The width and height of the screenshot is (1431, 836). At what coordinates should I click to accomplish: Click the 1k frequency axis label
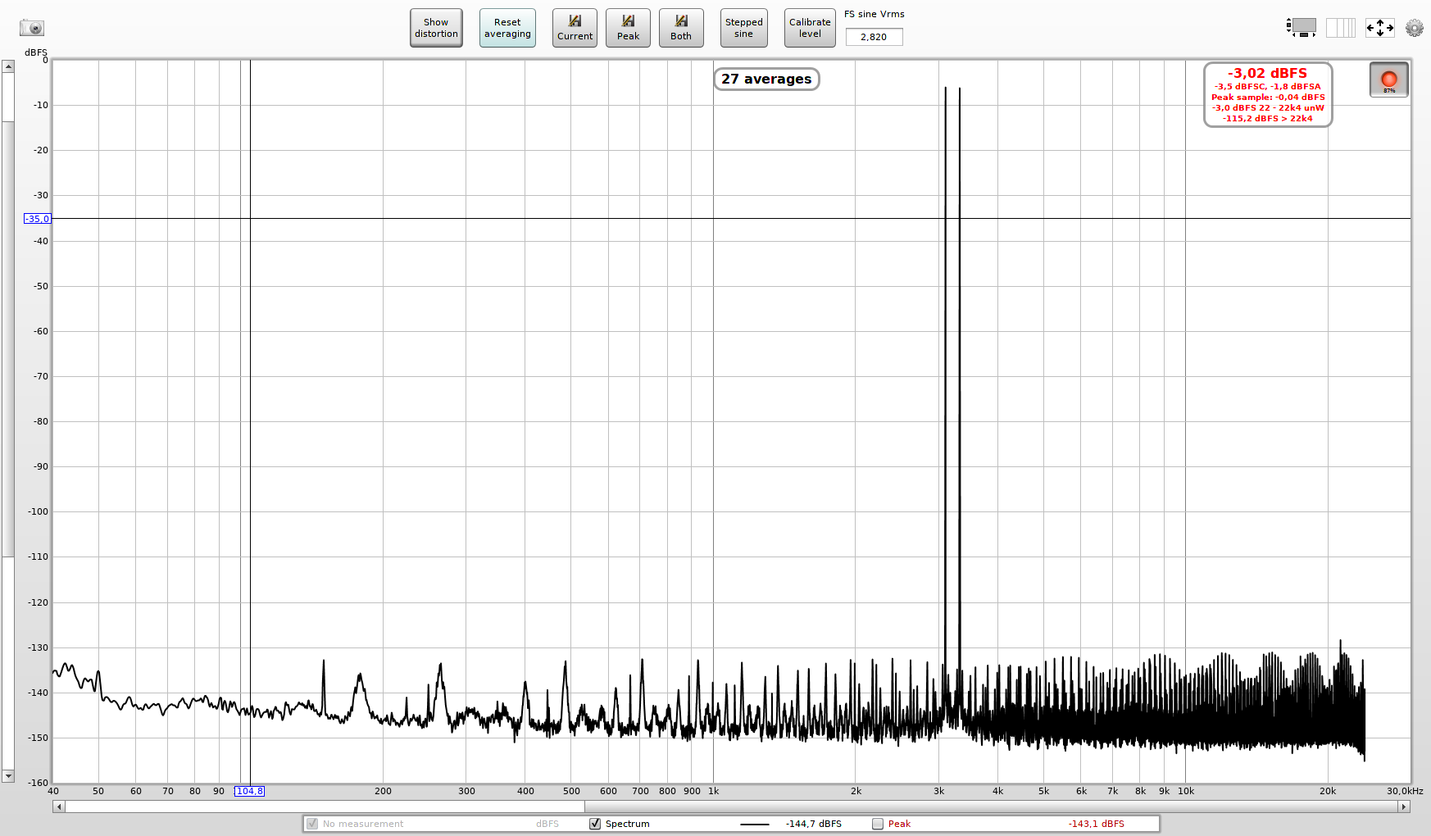pyautogui.click(x=713, y=791)
